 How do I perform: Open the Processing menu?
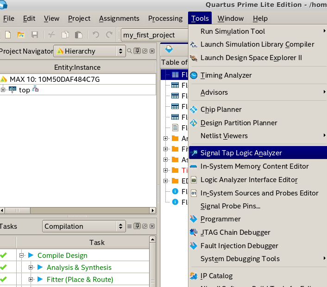pos(165,18)
